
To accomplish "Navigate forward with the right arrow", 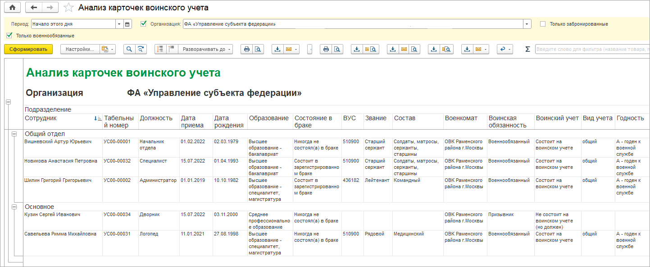I will pyautogui.click(x=50, y=8).
